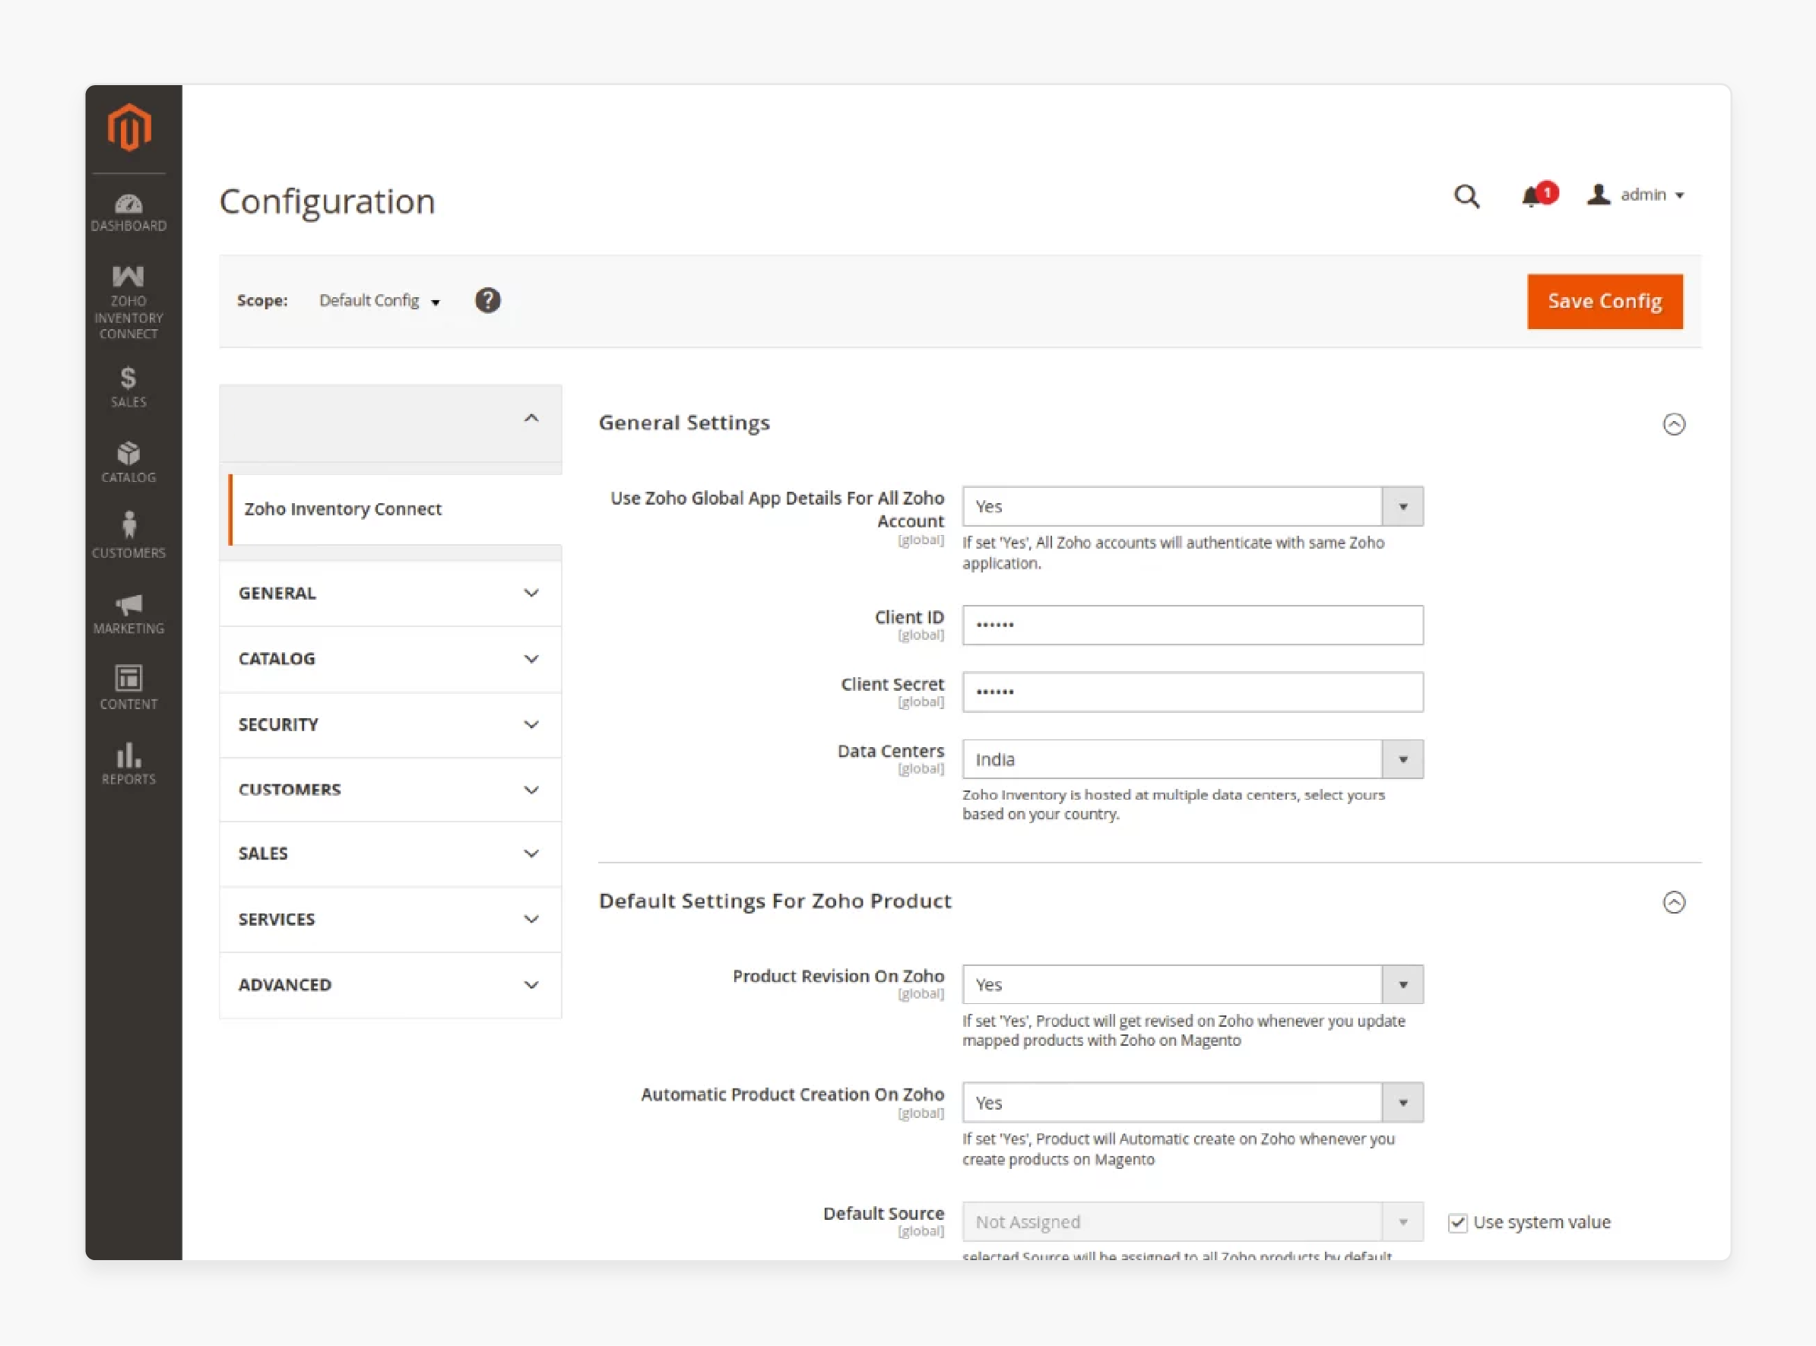This screenshot has width=1816, height=1346.
Task: Click the Configuration page title
Action: [x=327, y=201]
